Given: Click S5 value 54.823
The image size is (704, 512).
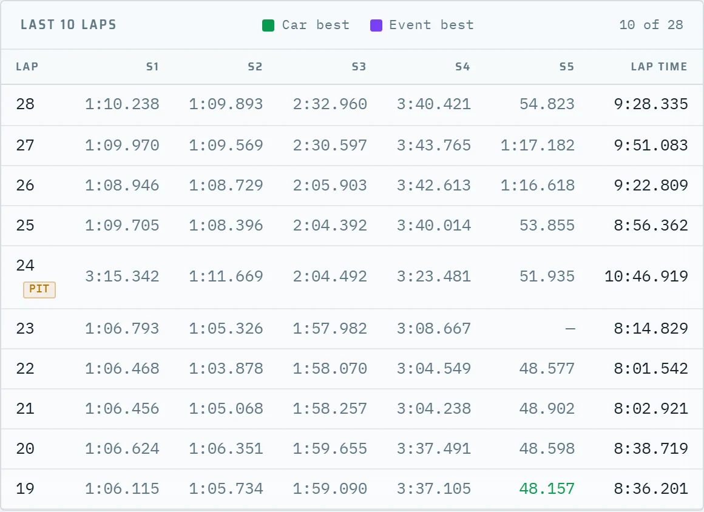Looking at the screenshot, I should click(547, 104).
